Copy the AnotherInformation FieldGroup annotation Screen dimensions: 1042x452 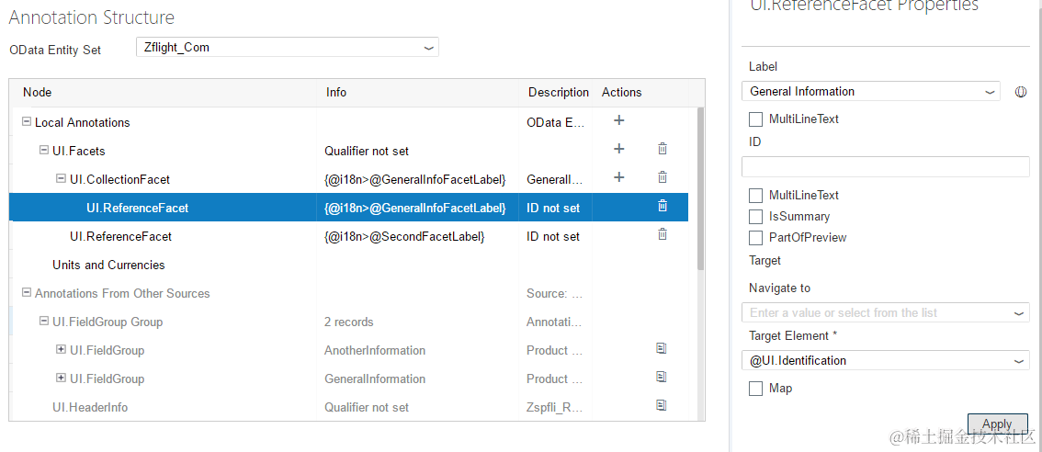[662, 347]
